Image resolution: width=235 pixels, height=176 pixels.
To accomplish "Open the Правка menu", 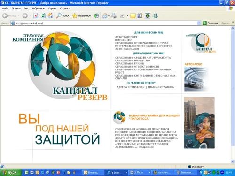I will pos(16,8).
